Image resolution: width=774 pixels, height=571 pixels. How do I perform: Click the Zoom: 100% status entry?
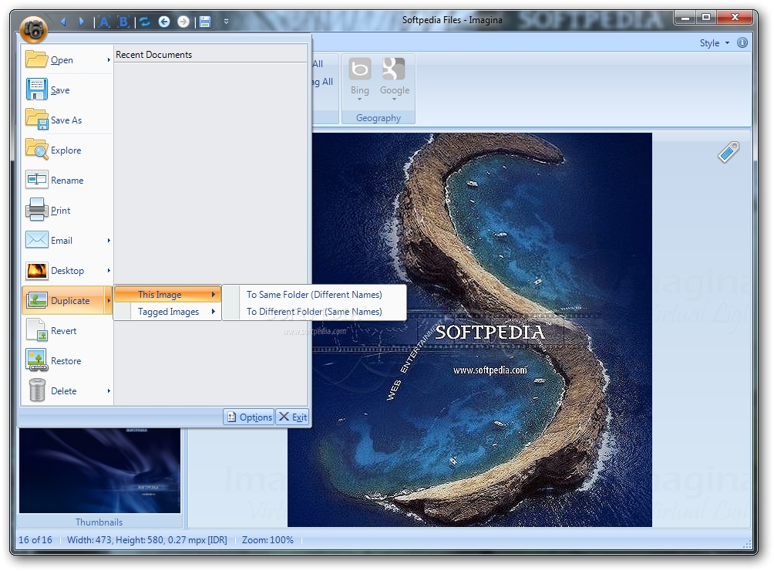click(268, 540)
